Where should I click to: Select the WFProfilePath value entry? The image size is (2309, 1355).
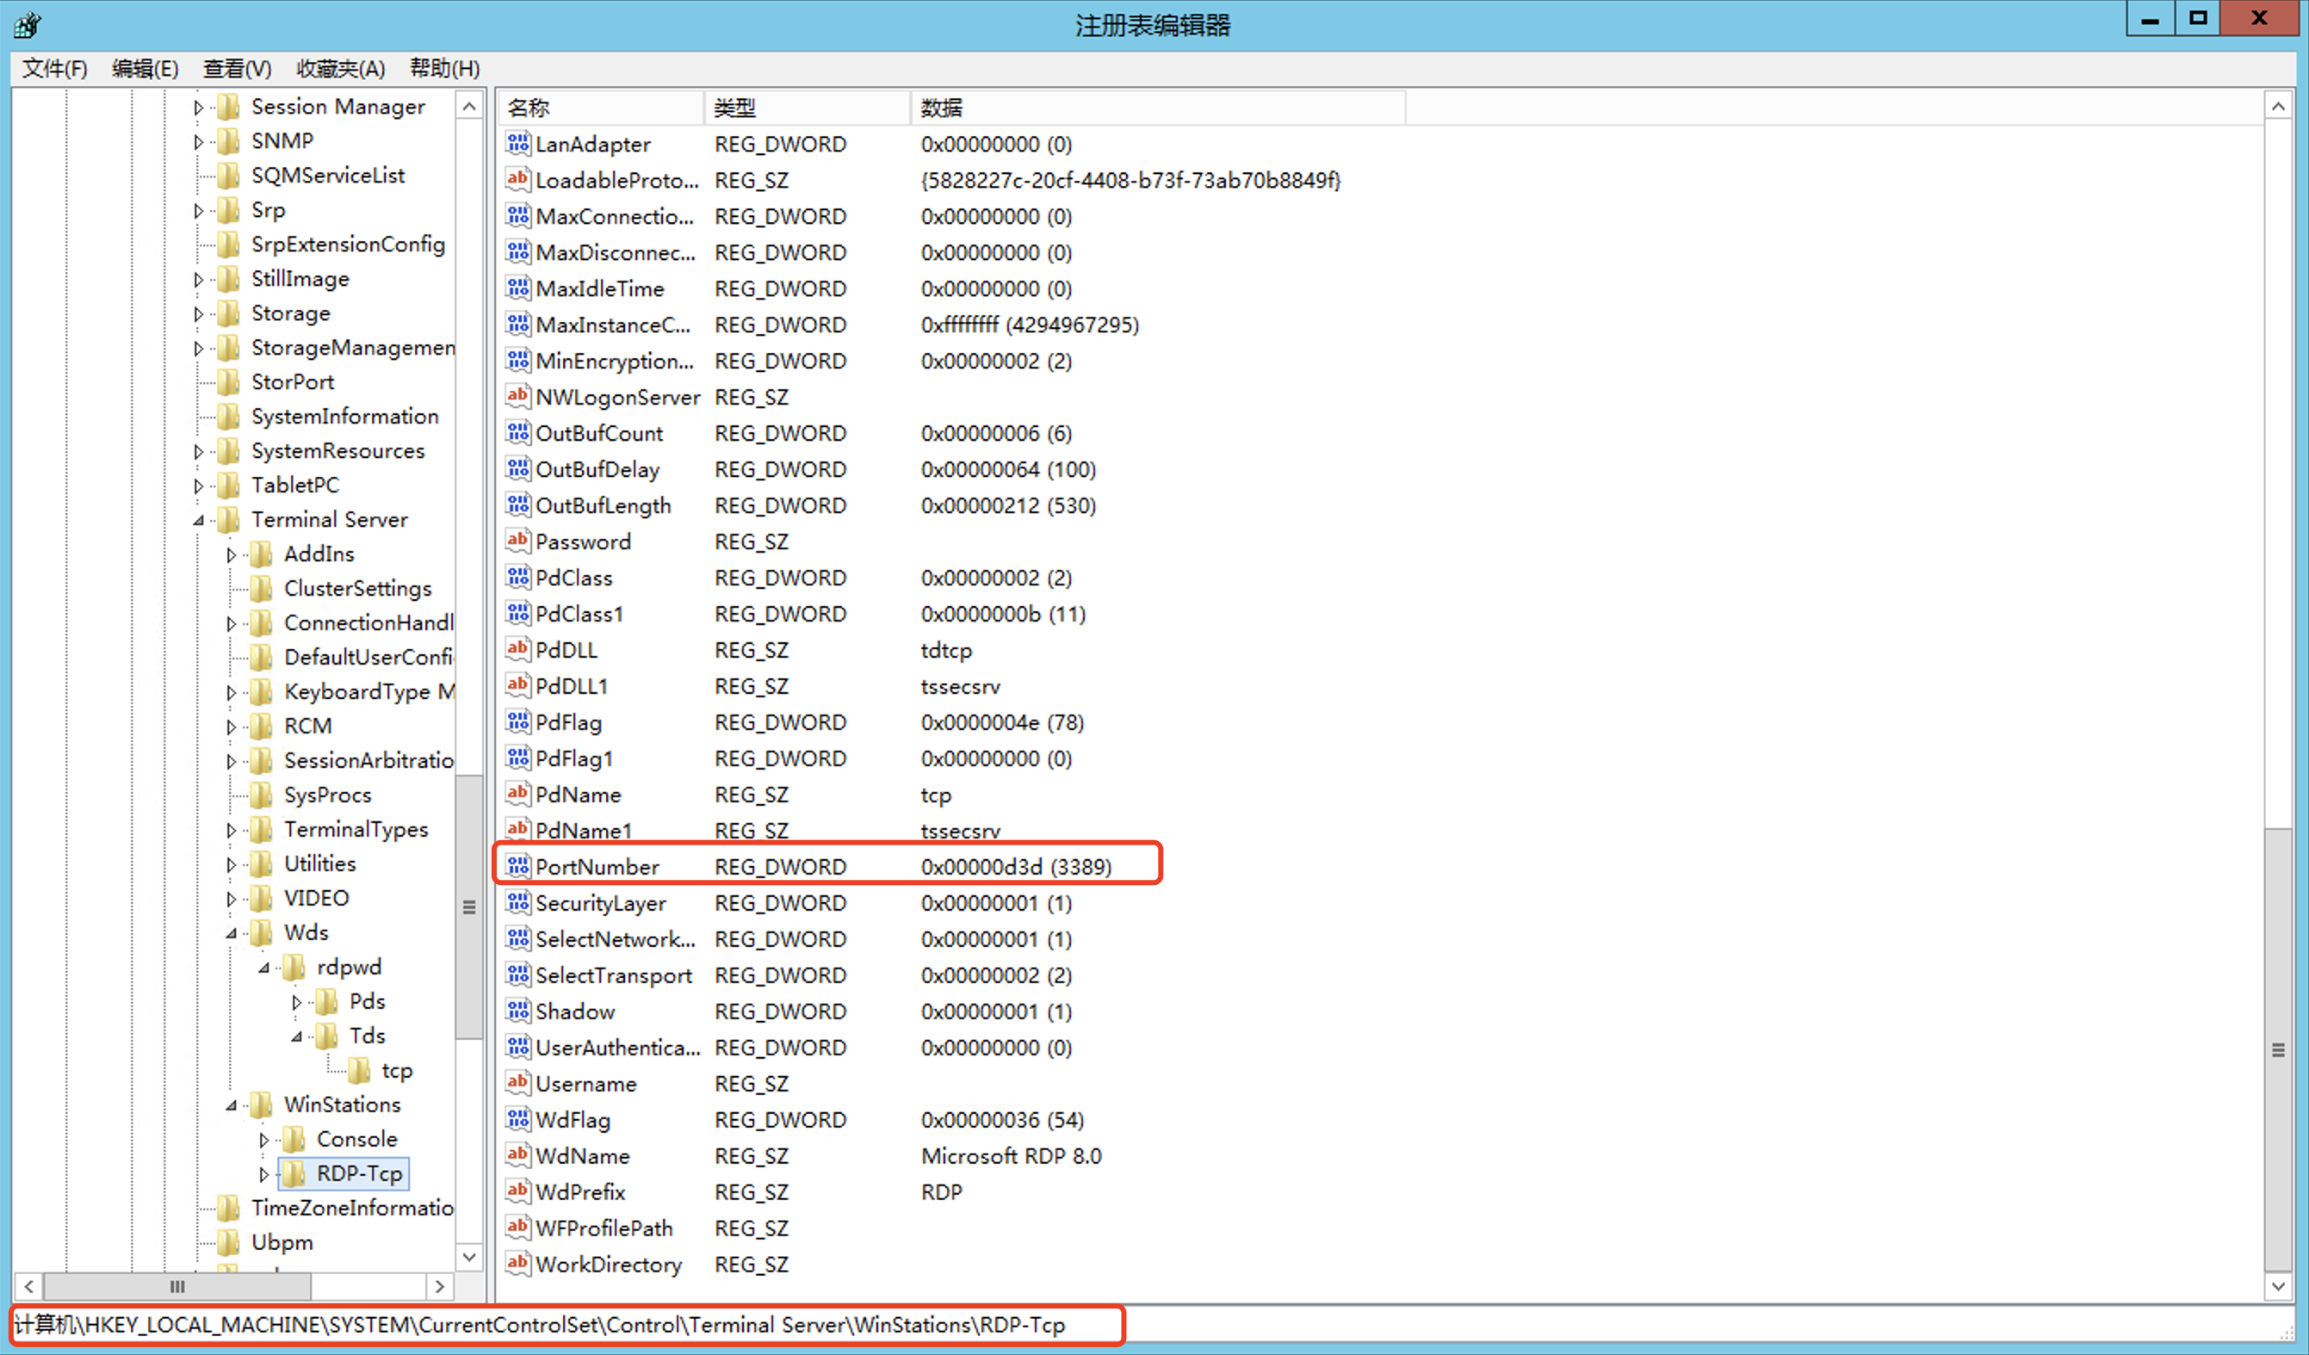coord(604,1228)
